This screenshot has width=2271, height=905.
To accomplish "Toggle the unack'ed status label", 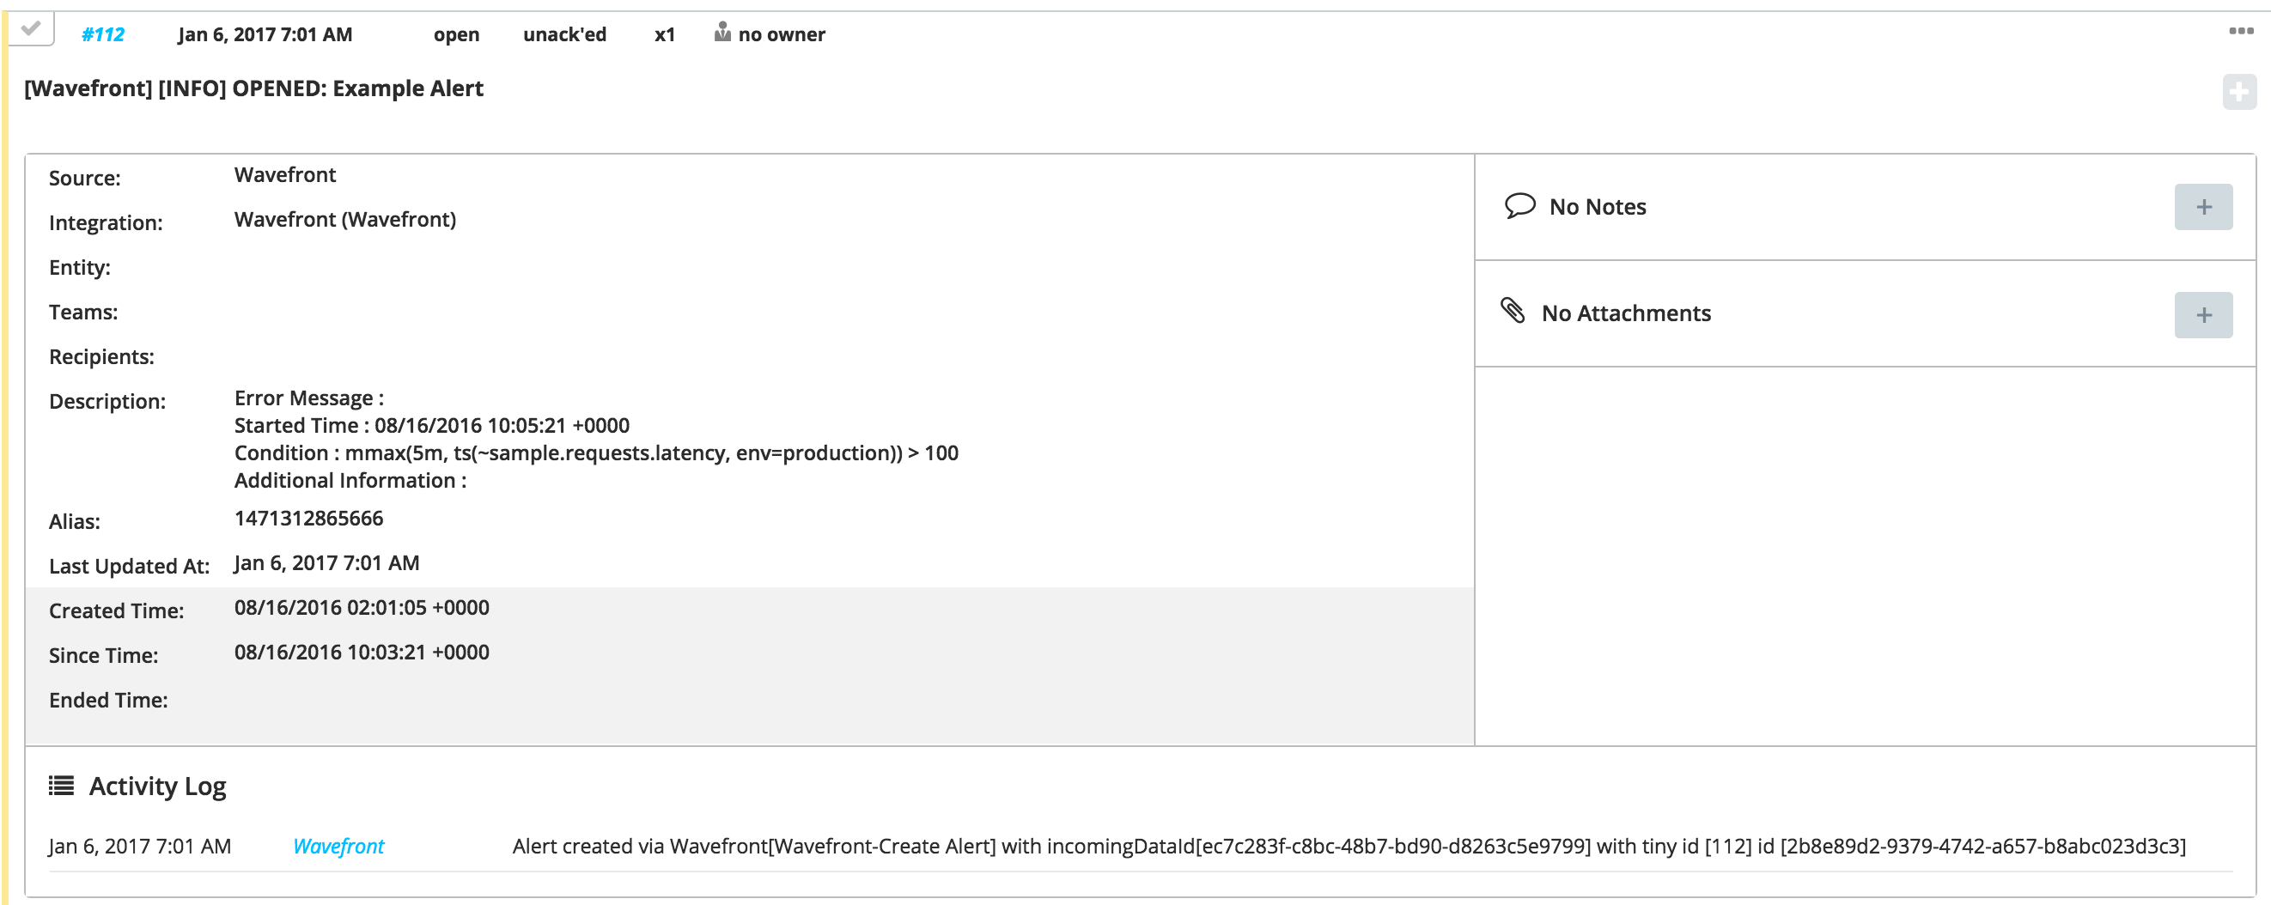I will [564, 34].
